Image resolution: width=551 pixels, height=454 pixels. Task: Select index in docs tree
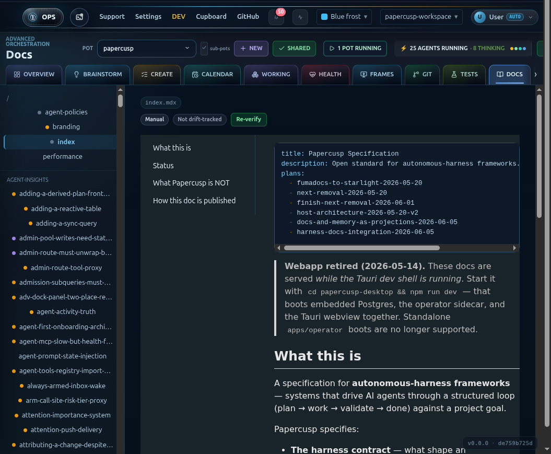(61, 142)
